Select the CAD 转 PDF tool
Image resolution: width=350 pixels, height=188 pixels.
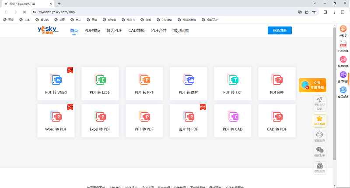click(x=276, y=120)
